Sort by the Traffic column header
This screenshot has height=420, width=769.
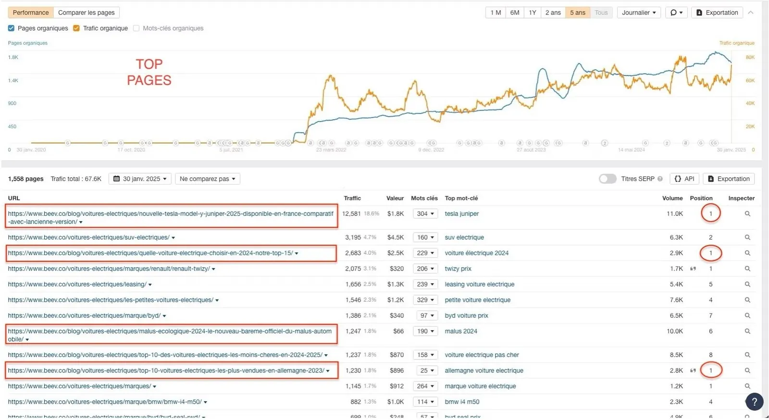point(352,198)
